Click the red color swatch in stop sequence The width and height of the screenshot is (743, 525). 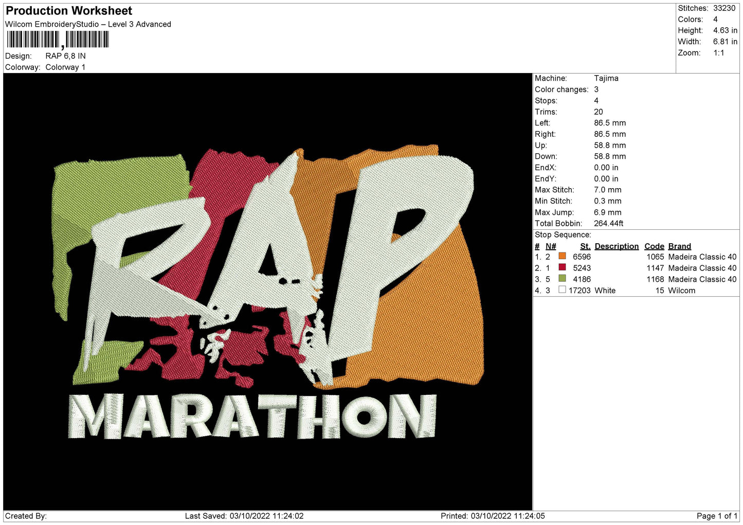[562, 267]
